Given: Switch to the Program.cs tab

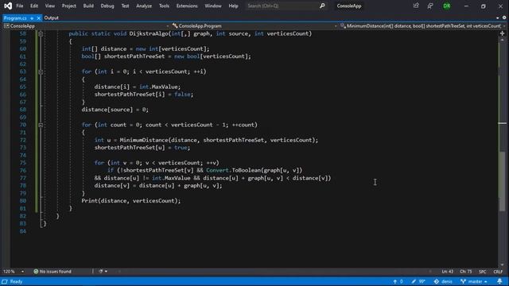Looking at the screenshot, I should (x=15, y=18).
